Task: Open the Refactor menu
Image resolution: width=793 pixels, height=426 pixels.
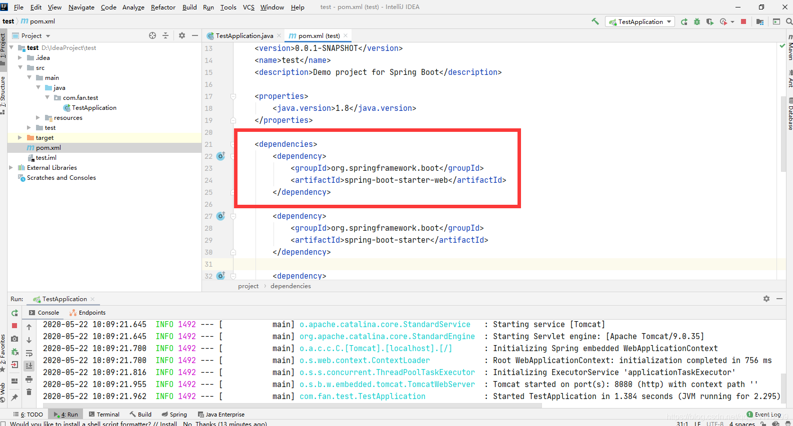Action: click(163, 7)
